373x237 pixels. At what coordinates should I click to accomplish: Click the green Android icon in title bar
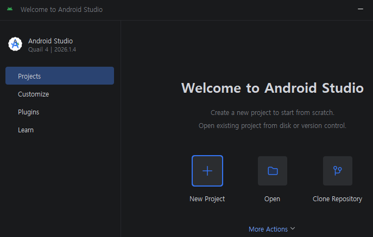[x=10, y=9]
